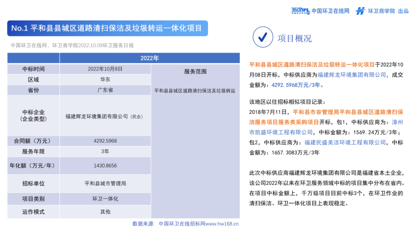Select the 广东省 value cell

coord(105,90)
